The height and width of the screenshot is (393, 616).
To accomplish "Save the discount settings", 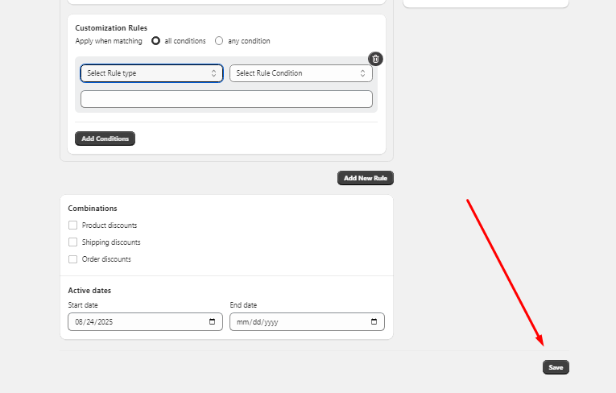I will pos(556,367).
